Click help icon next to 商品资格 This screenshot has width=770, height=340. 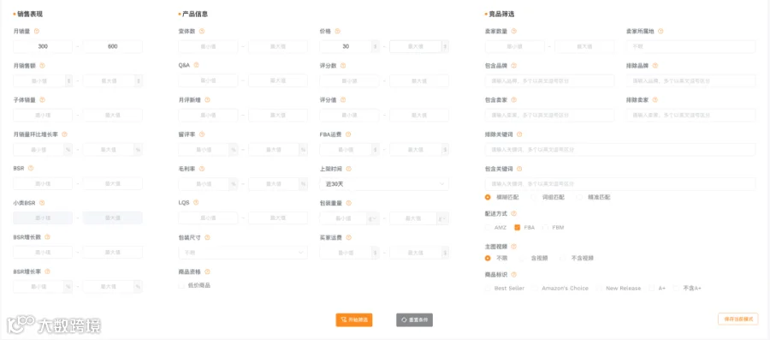coord(207,271)
